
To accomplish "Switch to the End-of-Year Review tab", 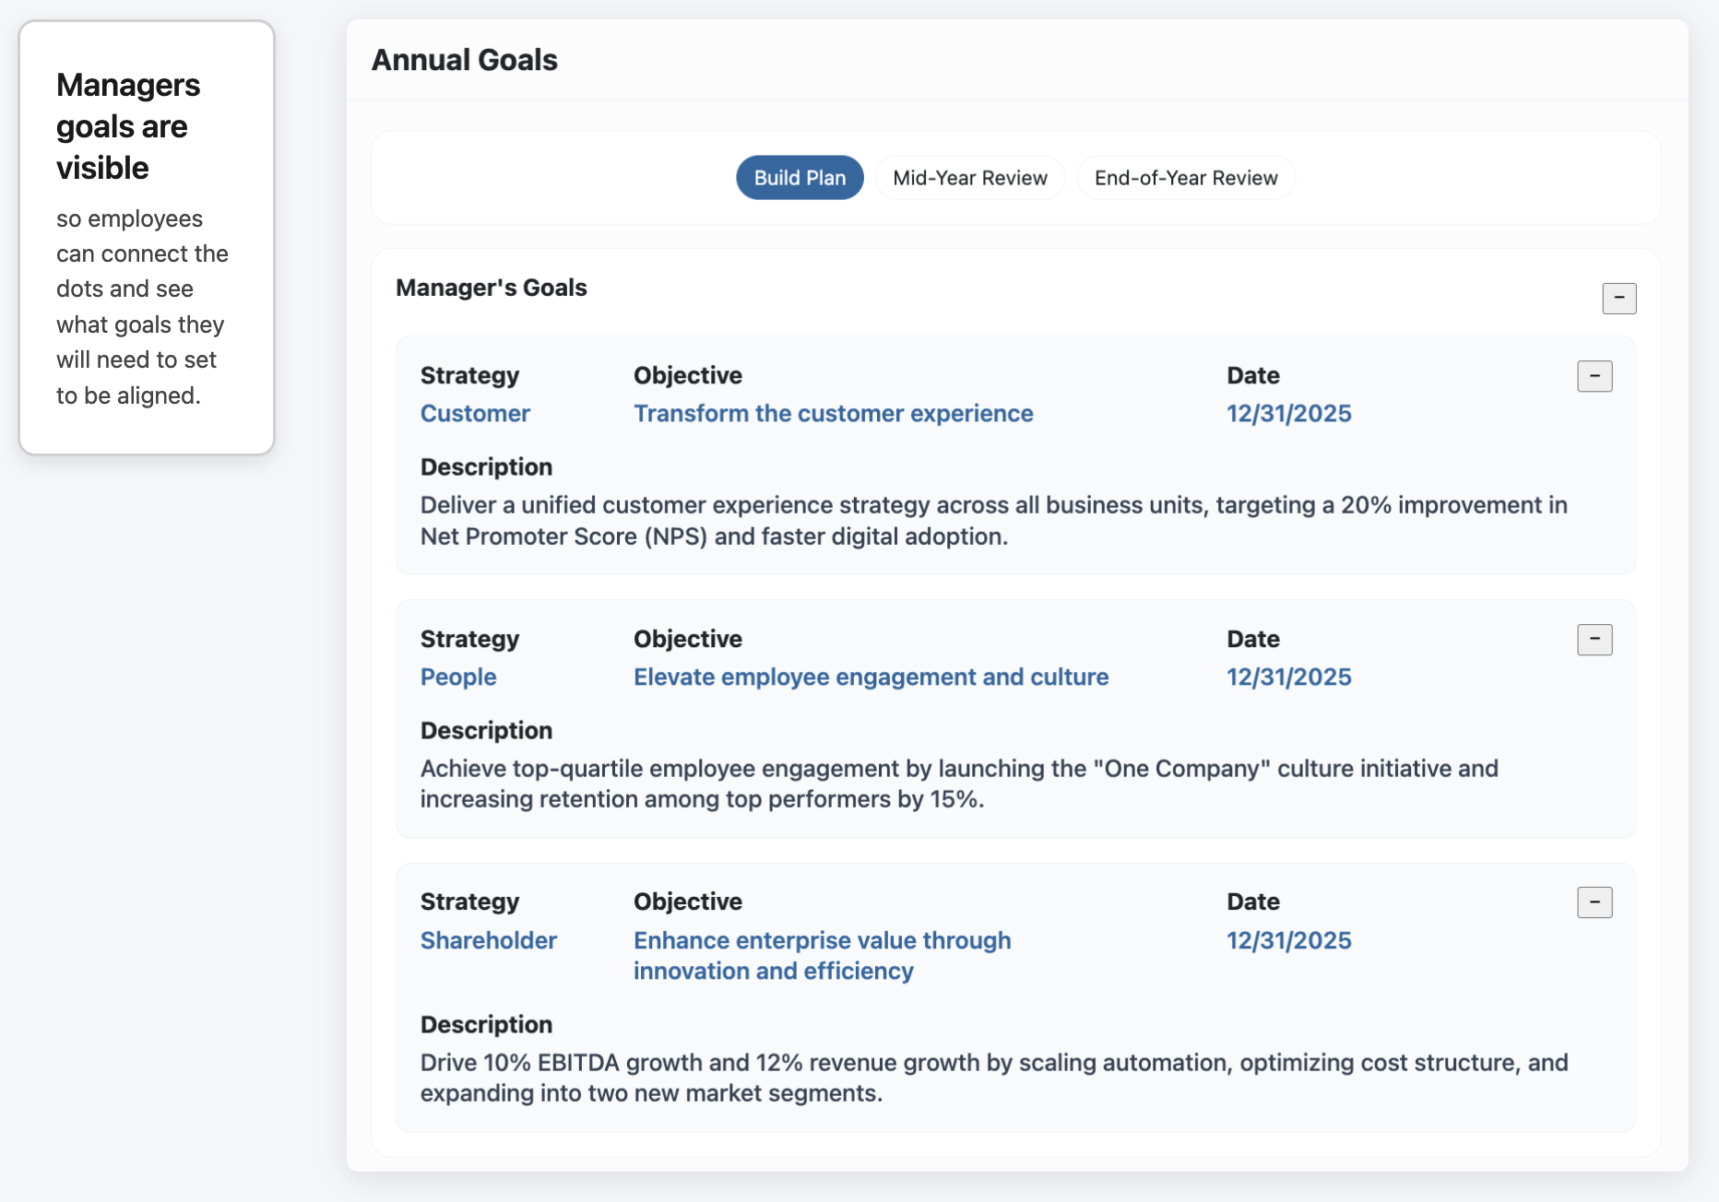I will click(x=1186, y=177).
